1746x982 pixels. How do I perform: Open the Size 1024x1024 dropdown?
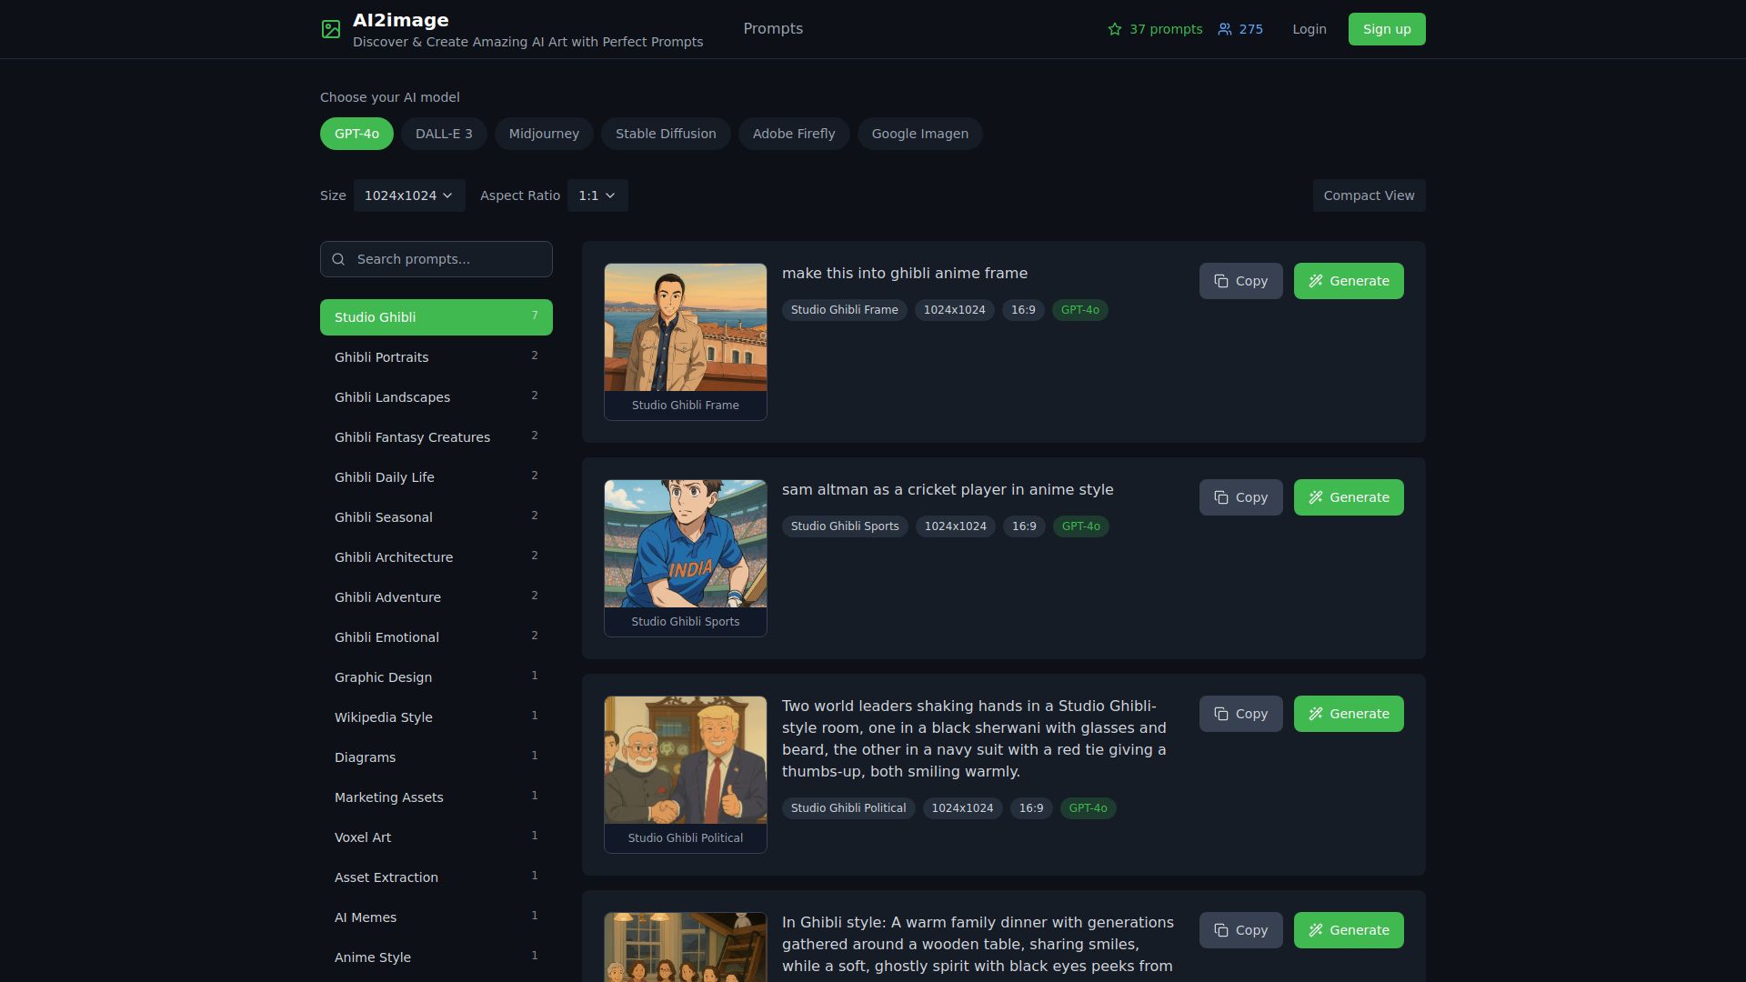409,195
